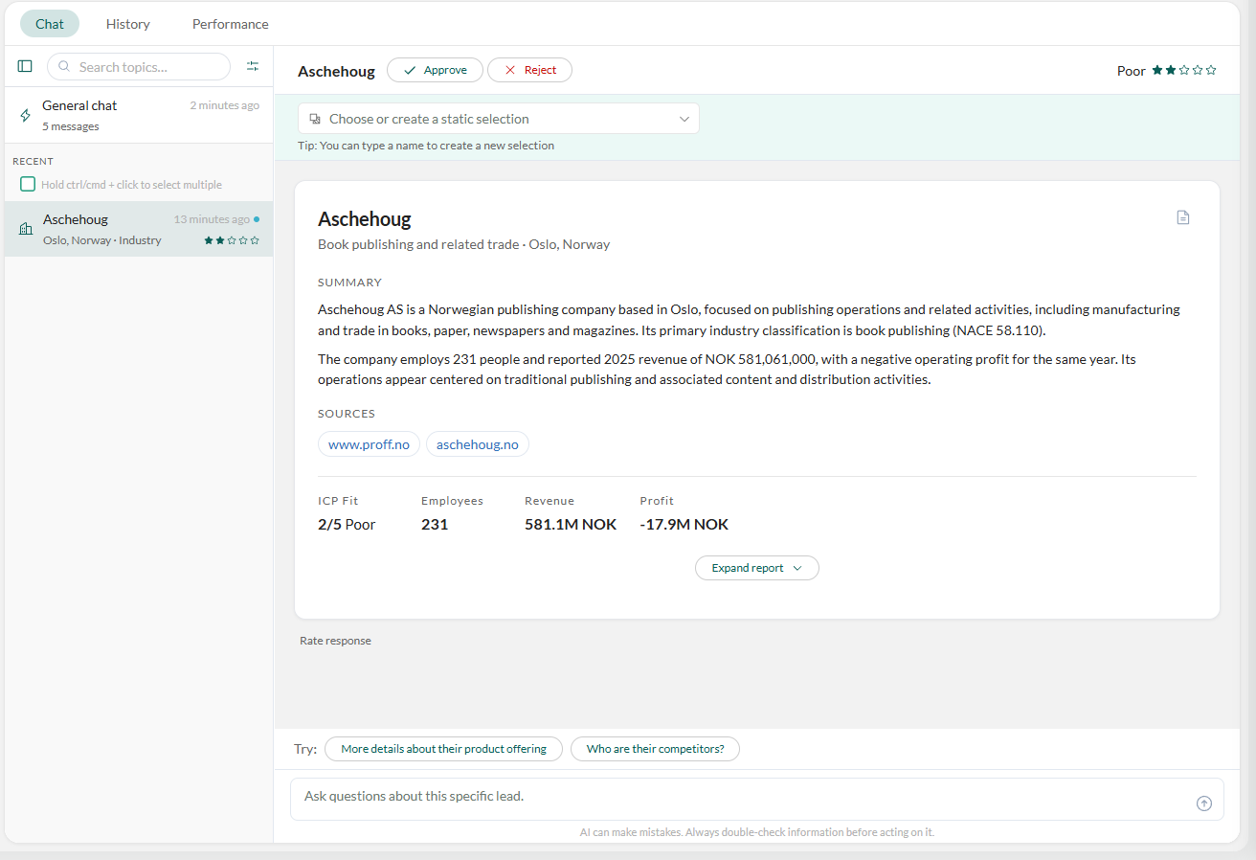Switch to the History tab

click(x=128, y=24)
